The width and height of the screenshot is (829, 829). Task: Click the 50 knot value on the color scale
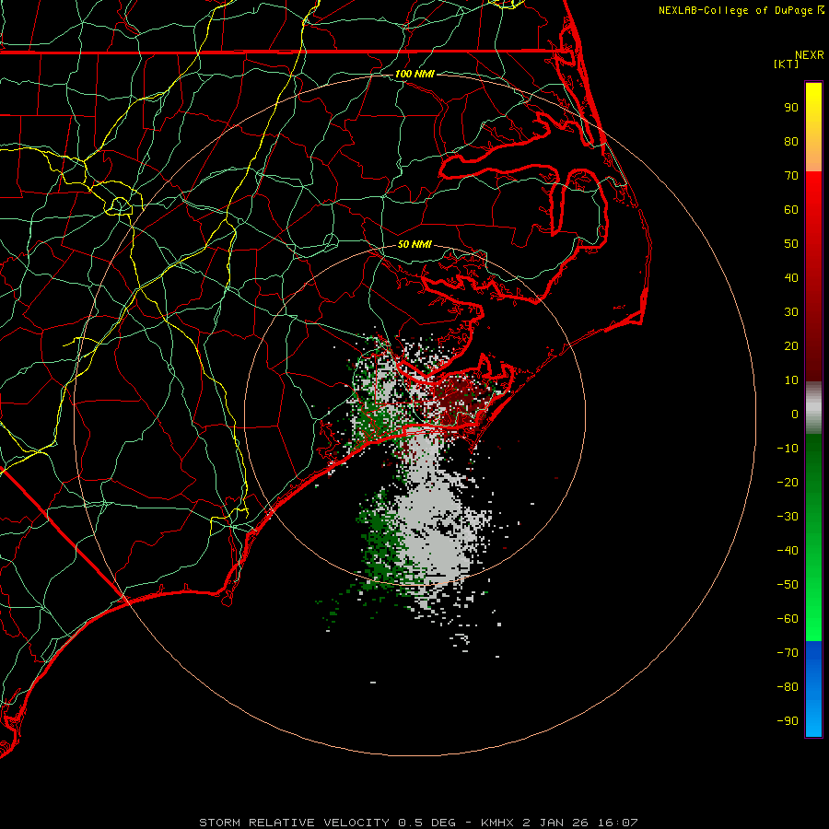pyautogui.click(x=791, y=244)
